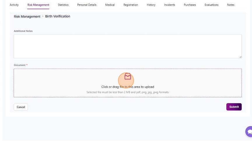
Task: Open the chat support bubble icon
Action: (249, 132)
